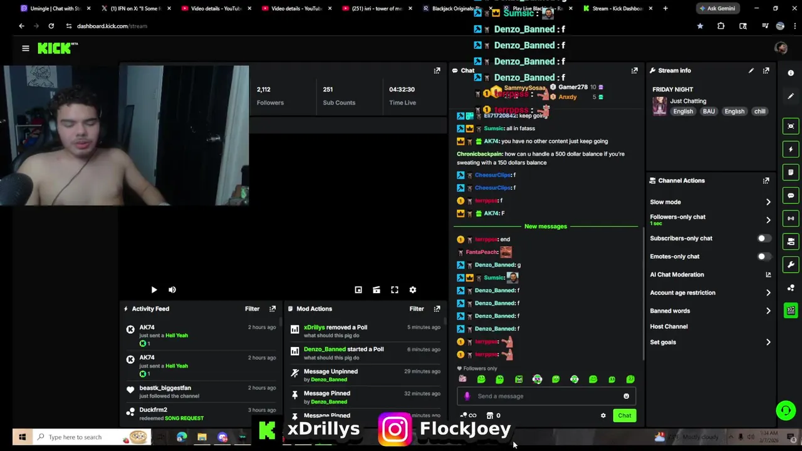Toggle the sidebar broadcast signal icon
Image resolution: width=802 pixels, height=451 pixels.
point(791,219)
